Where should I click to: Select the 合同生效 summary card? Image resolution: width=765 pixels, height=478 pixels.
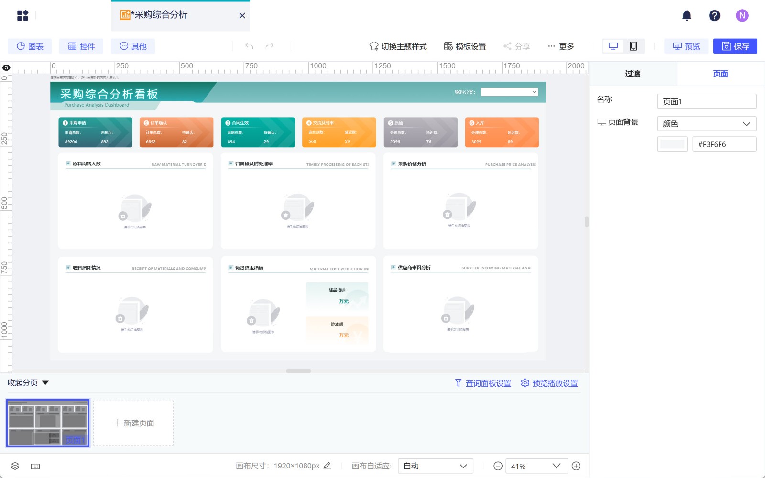[x=258, y=132]
